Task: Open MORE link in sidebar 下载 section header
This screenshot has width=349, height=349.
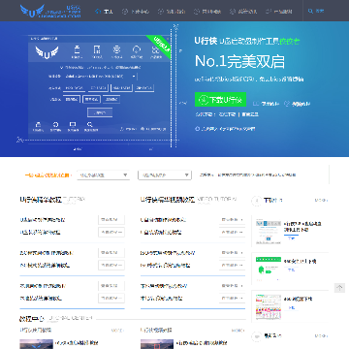Action: click(x=321, y=201)
